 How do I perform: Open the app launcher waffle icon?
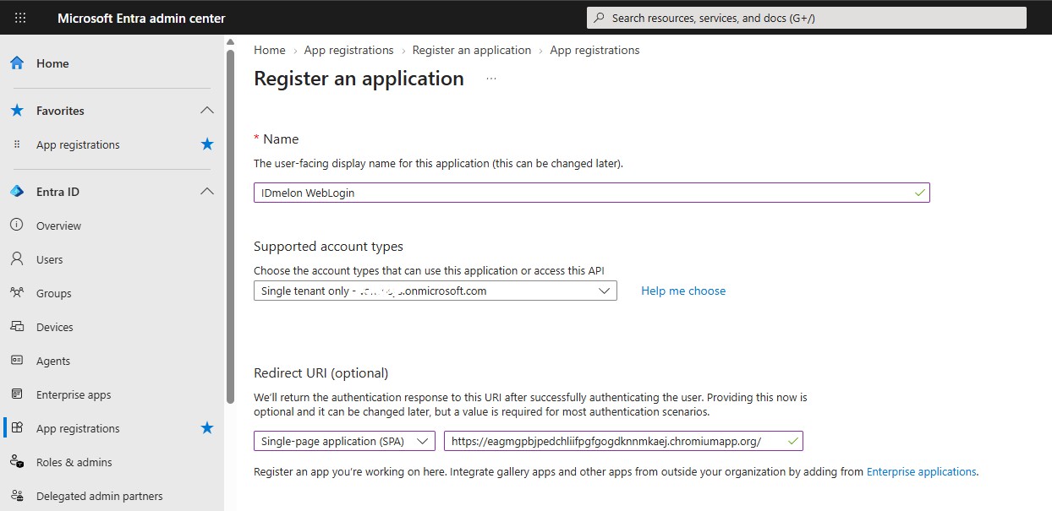pyautogui.click(x=20, y=18)
